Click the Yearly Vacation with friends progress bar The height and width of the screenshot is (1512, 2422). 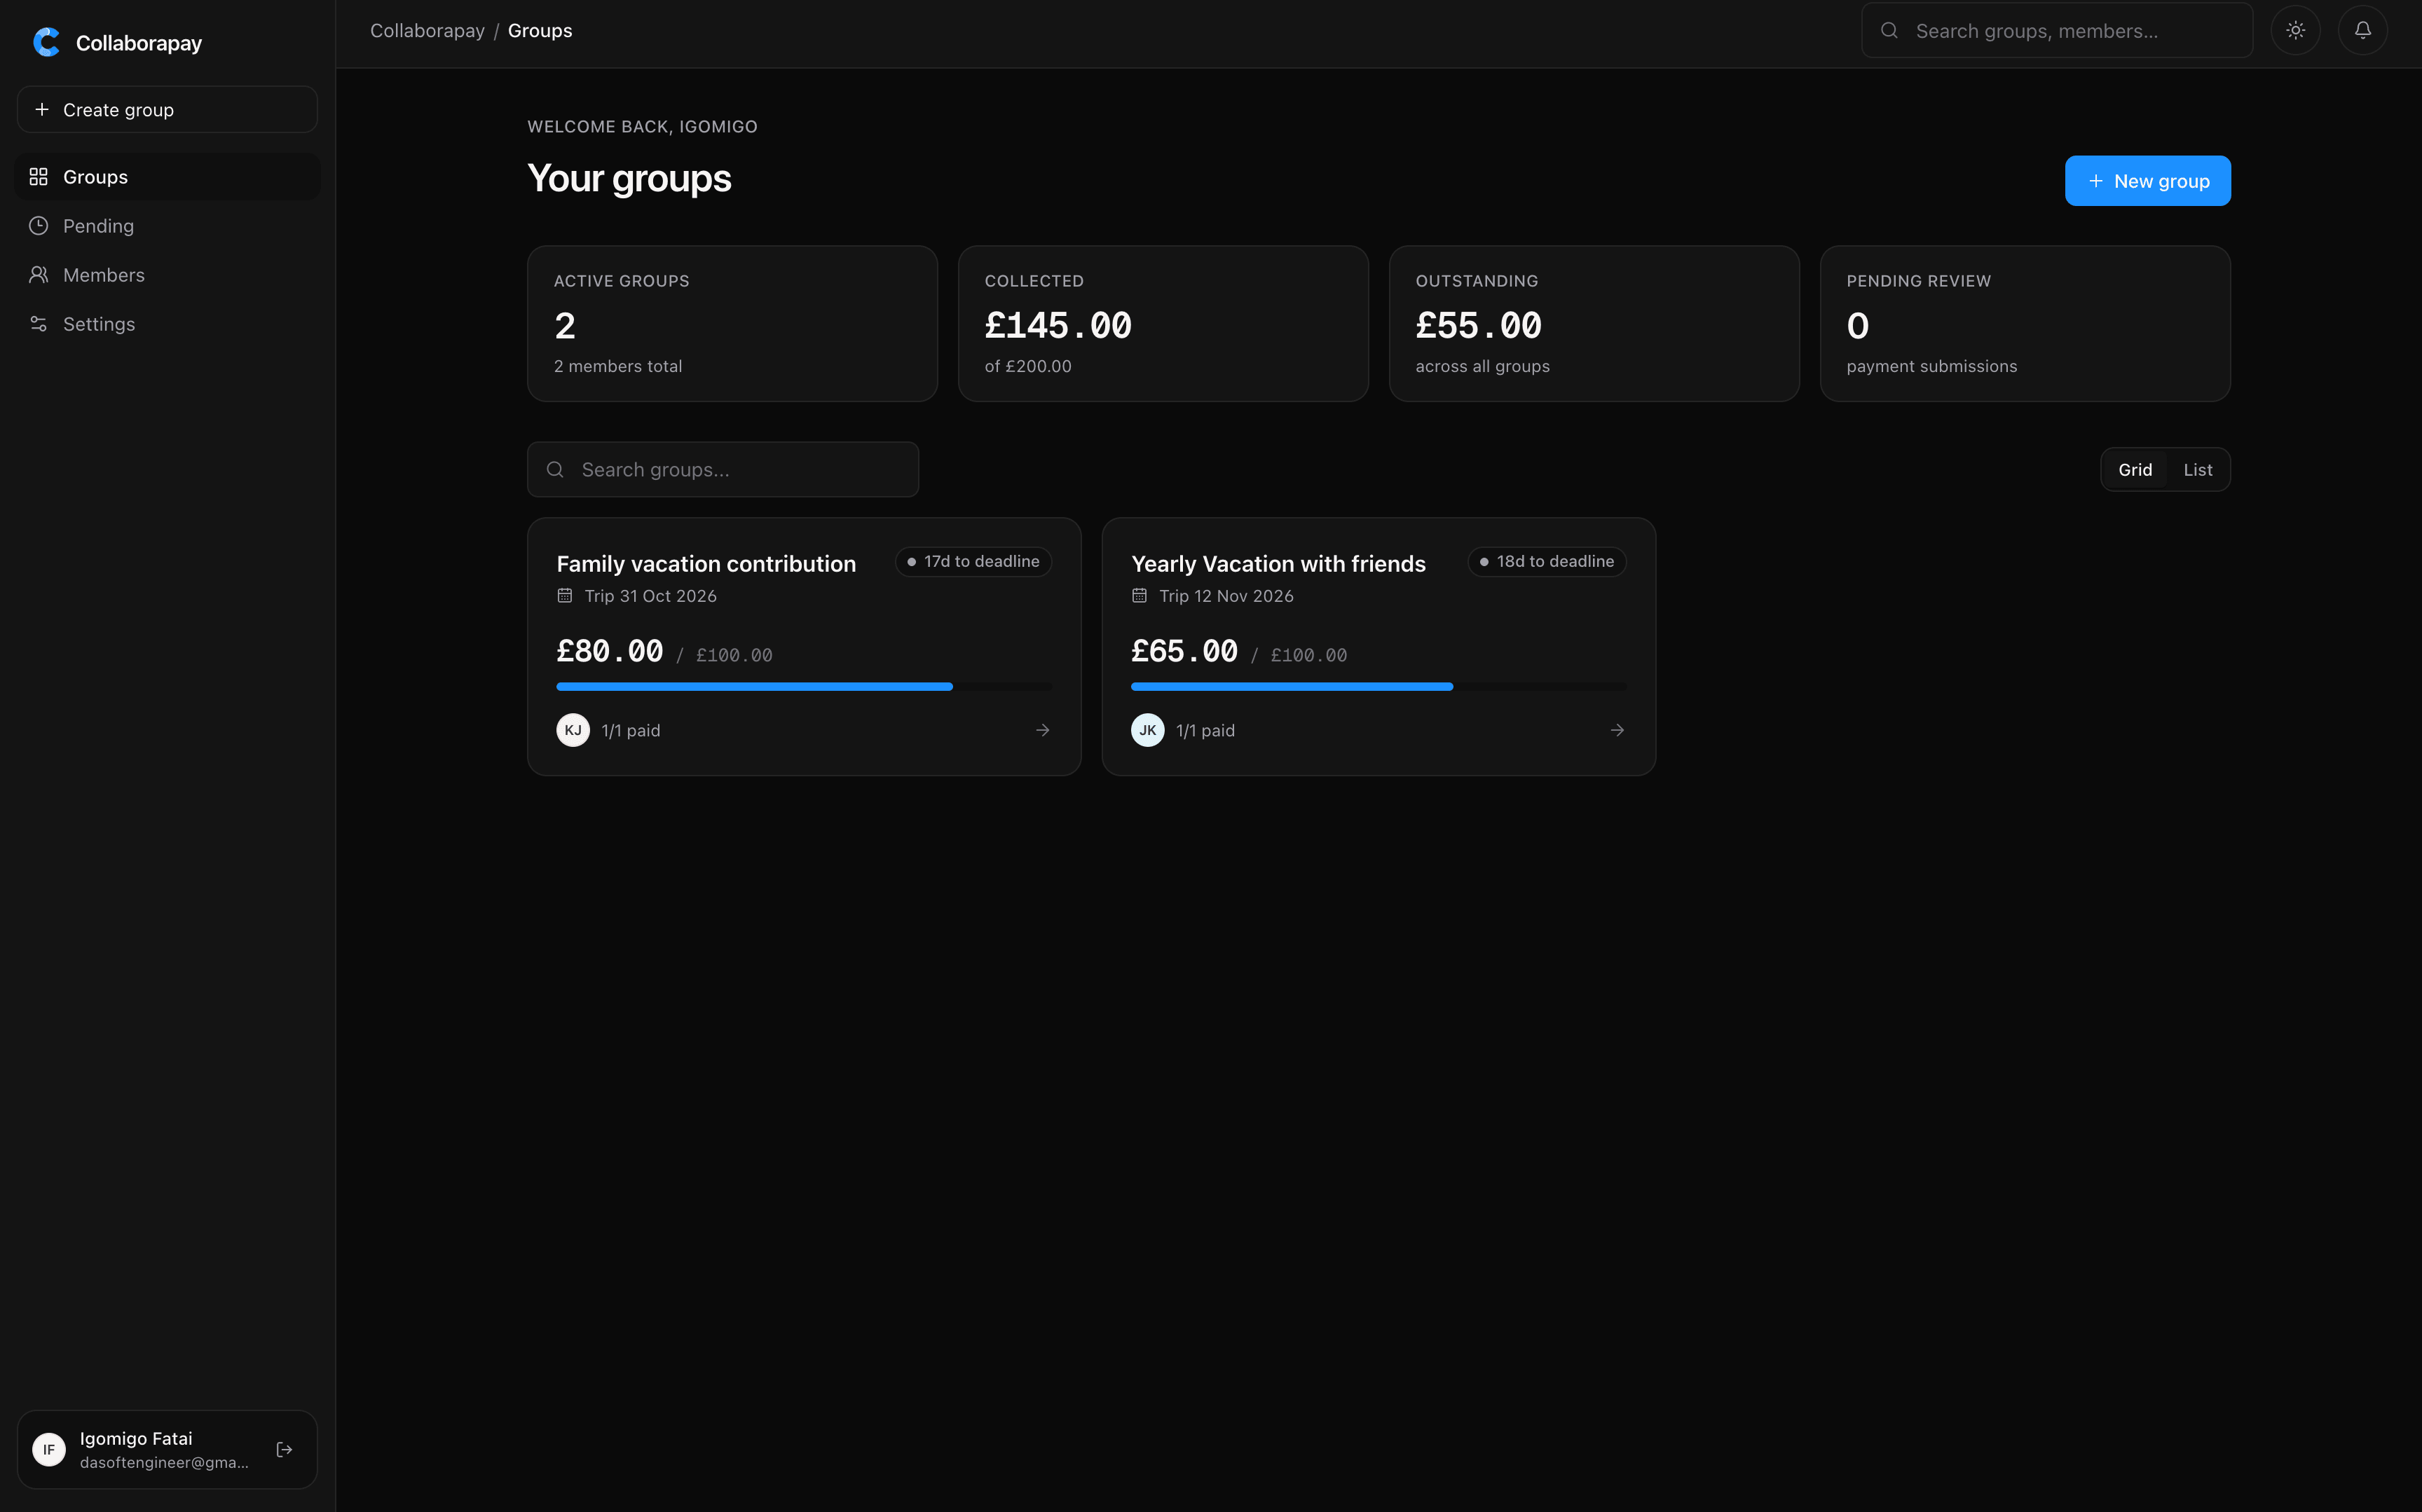click(x=1378, y=687)
